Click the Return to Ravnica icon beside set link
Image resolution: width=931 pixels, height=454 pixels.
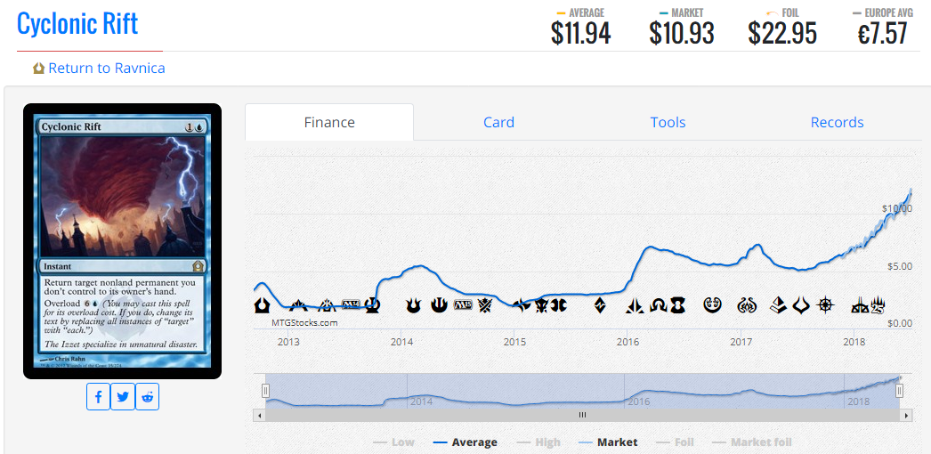38,69
